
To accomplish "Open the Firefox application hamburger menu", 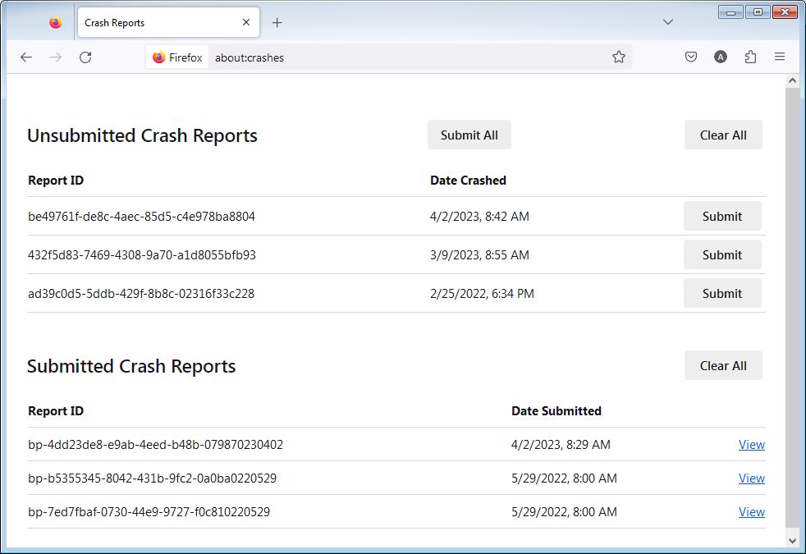I will click(779, 57).
